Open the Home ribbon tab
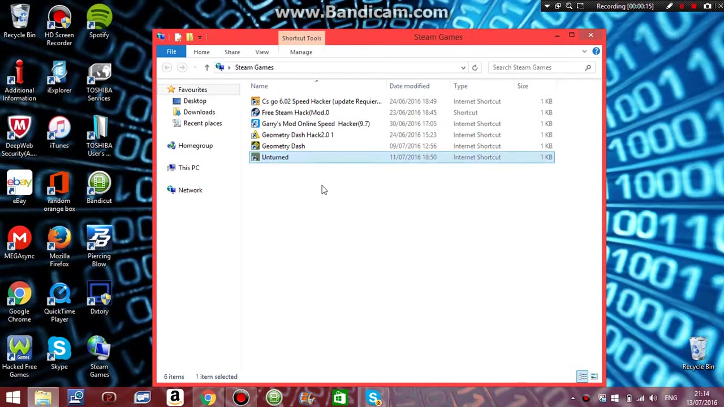 tap(201, 52)
